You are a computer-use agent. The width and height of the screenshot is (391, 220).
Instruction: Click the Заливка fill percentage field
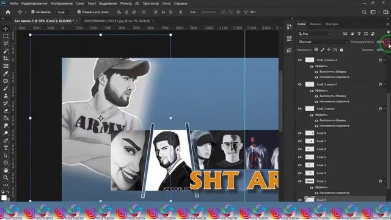(381, 50)
